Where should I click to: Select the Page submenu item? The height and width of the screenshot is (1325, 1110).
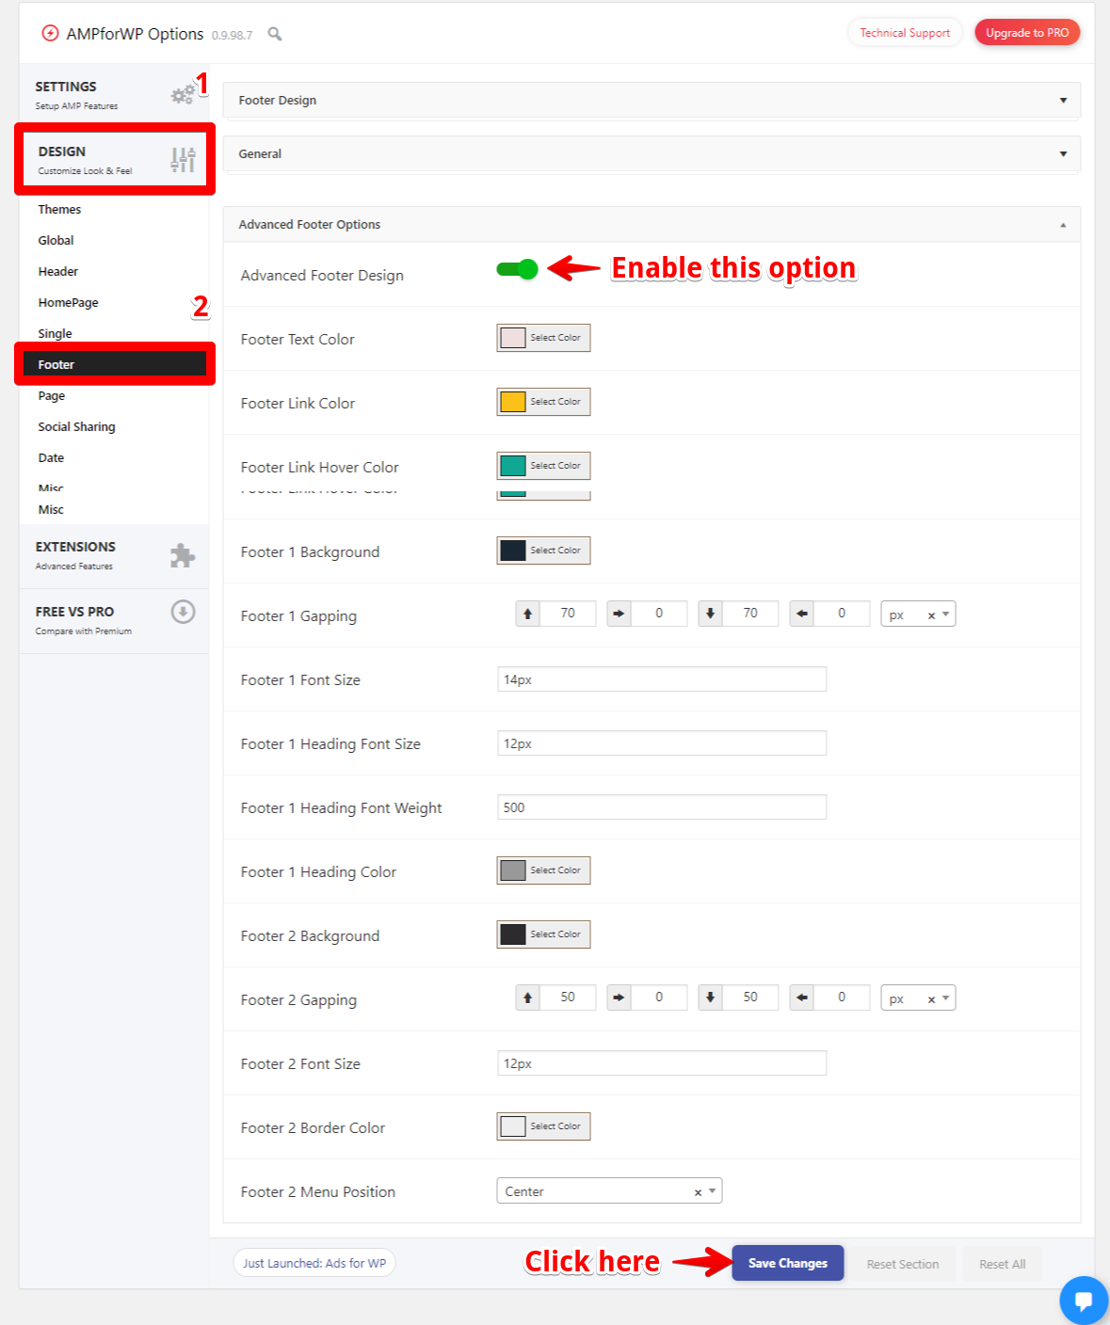point(51,395)
